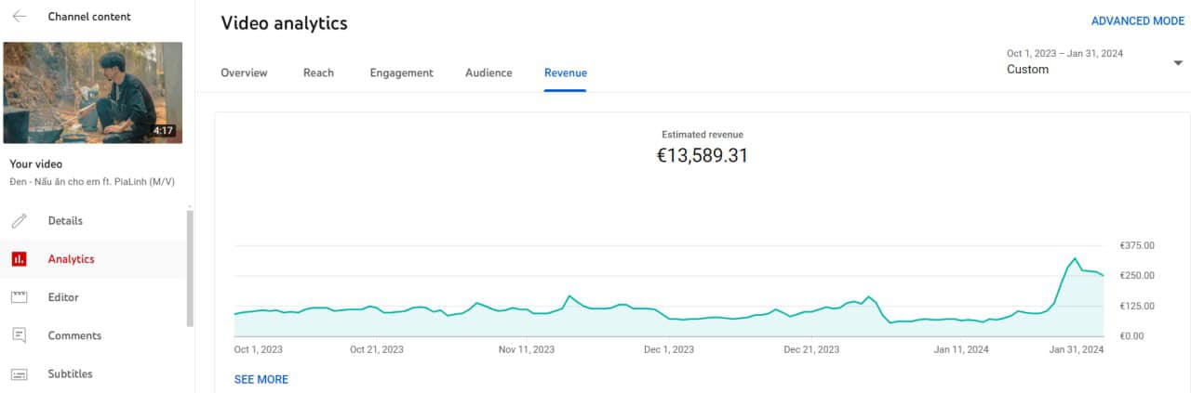This screenshot has width=1191, height=393.
Task: Go to the Audience tab
Action: [x=488, y=72]
